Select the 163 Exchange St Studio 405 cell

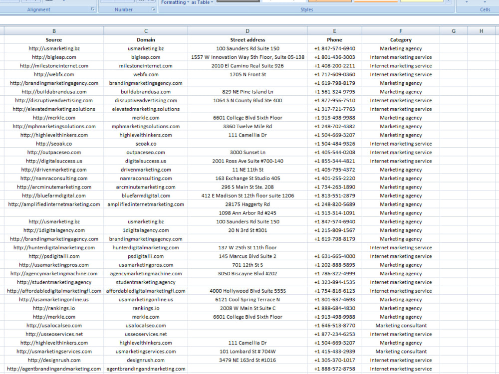coord(248,179)
